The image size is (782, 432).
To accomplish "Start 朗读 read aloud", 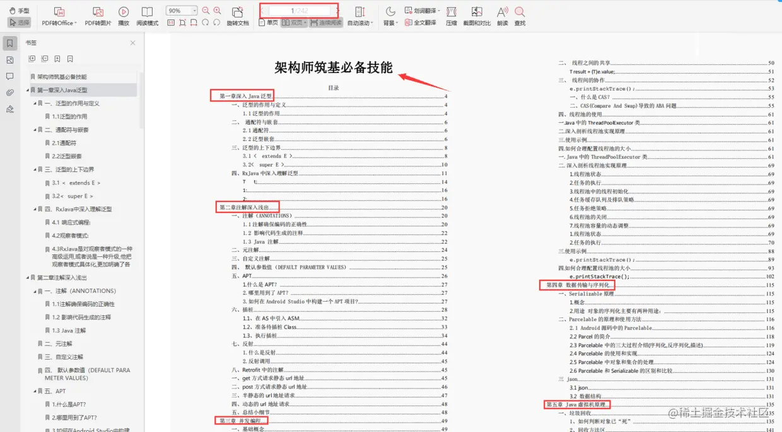I will [x=503, y=16].
